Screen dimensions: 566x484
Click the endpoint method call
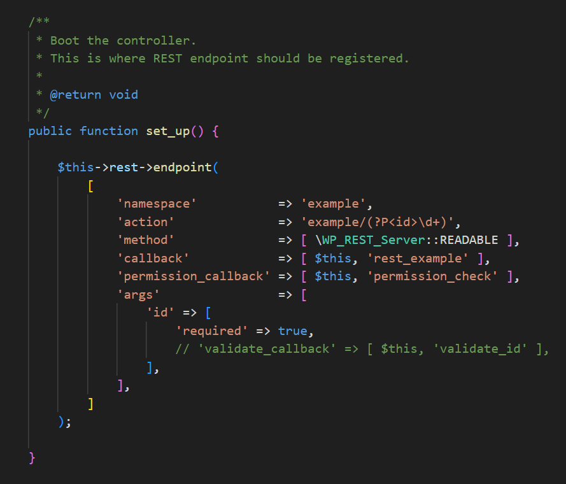click(x=182, y=167)
